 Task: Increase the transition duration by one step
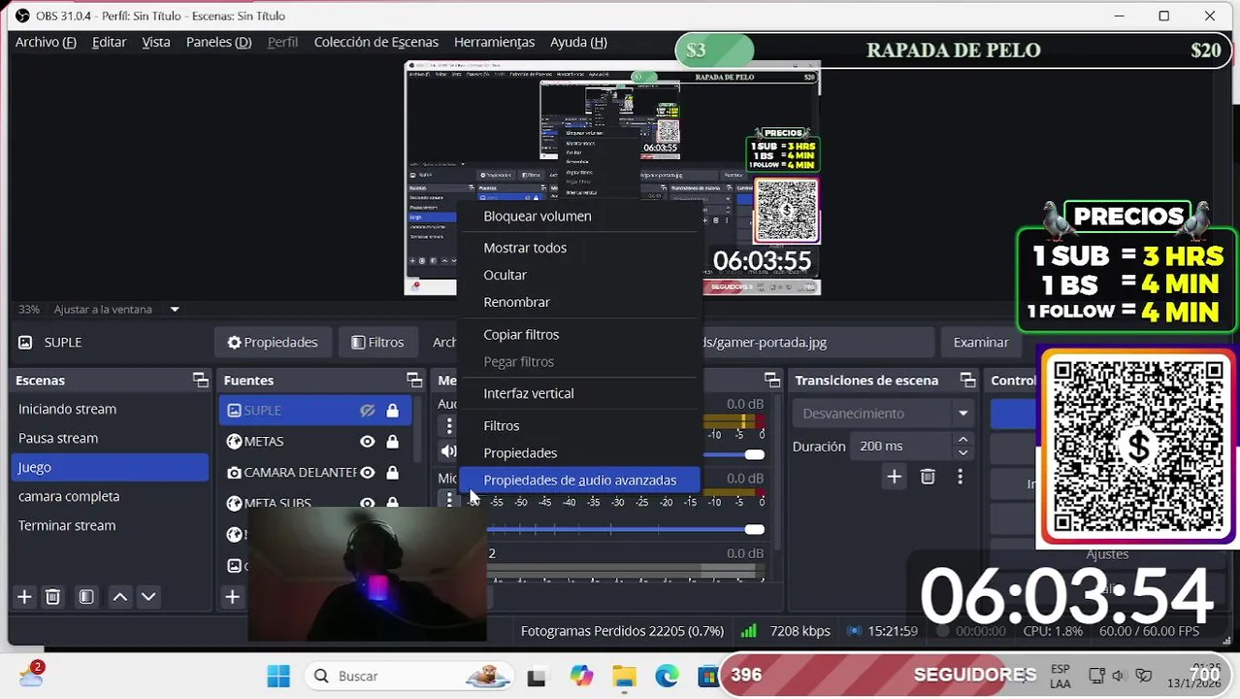click(x=963, y=440)
